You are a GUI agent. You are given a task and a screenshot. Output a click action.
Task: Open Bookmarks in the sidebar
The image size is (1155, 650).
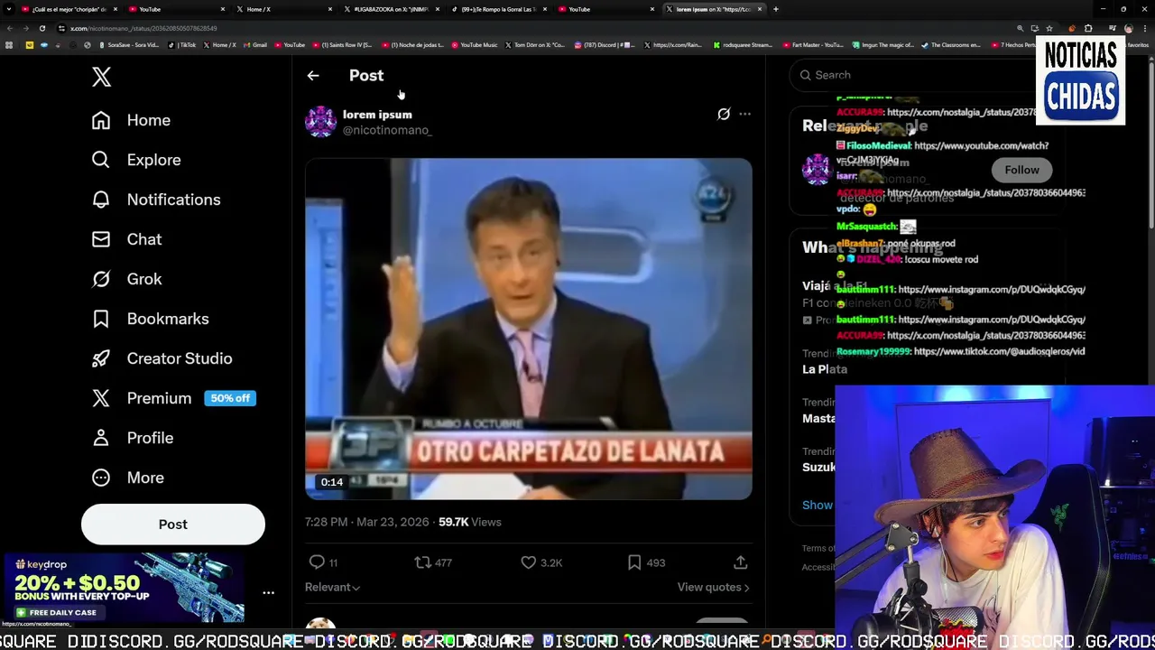(150, 319)
